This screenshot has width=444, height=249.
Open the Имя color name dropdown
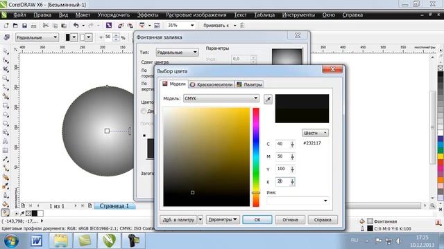(x=325, y=201)
